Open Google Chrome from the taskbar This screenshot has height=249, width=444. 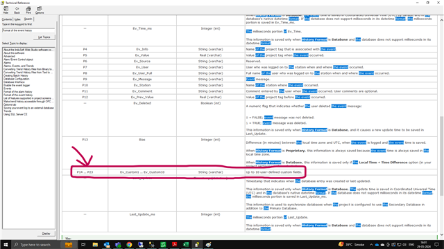point(129,244)
